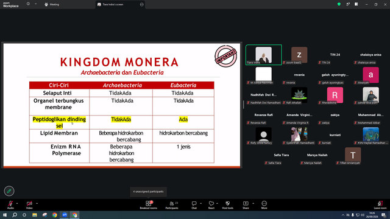This screenshot has height=219, width=390.
Task: Select the kurniati participant tile
Action: coord(335,135)
